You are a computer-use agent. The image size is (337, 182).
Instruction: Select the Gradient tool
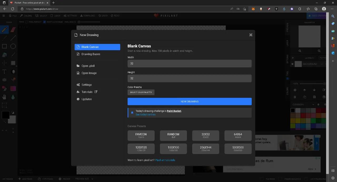(x=13, y=89)
